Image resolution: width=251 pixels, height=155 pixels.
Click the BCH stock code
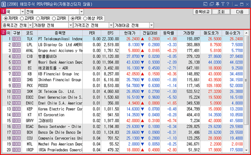pyautogui.click(x=30, y=132)
